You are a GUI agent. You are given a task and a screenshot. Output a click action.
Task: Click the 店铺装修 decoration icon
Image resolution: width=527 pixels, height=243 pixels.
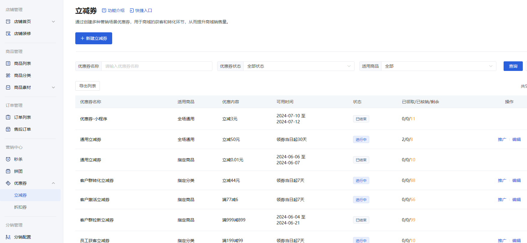[8, 34]
